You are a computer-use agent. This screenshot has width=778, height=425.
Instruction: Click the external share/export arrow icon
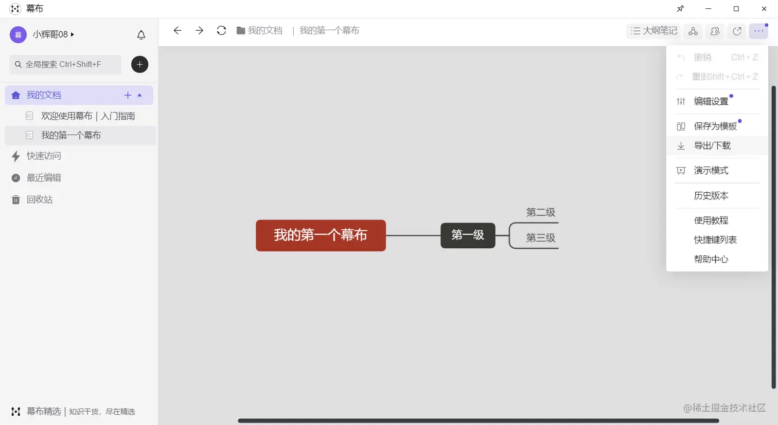(x=736, y=31)
